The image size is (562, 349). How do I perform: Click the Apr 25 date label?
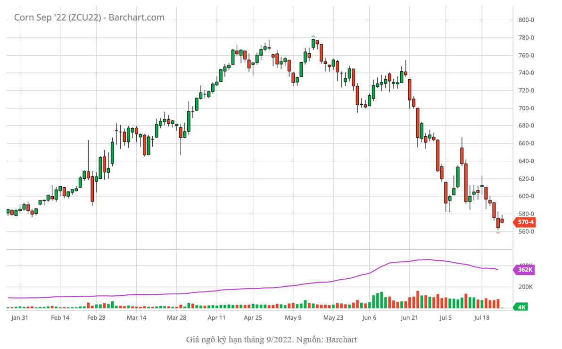[x=252, y=318]
